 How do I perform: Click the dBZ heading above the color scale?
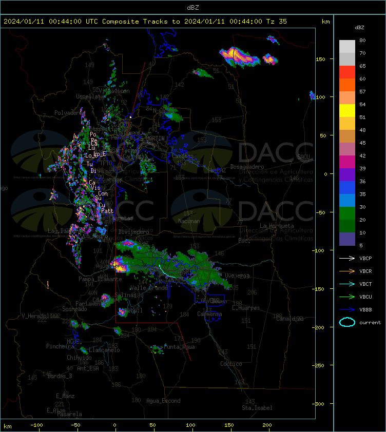point(359,28)
